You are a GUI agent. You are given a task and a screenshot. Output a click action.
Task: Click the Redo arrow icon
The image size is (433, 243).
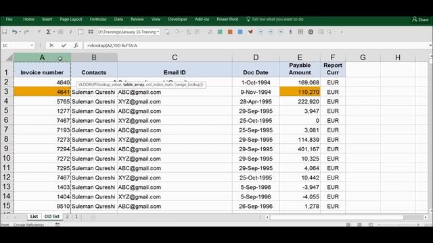pos(26,32)
